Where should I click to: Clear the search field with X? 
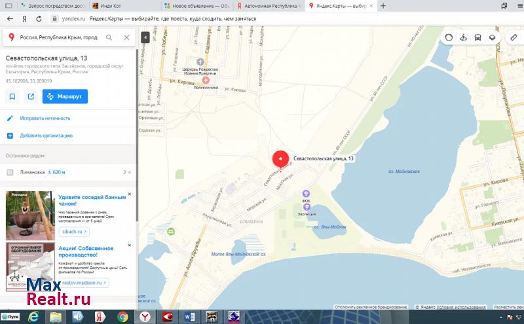126,37
